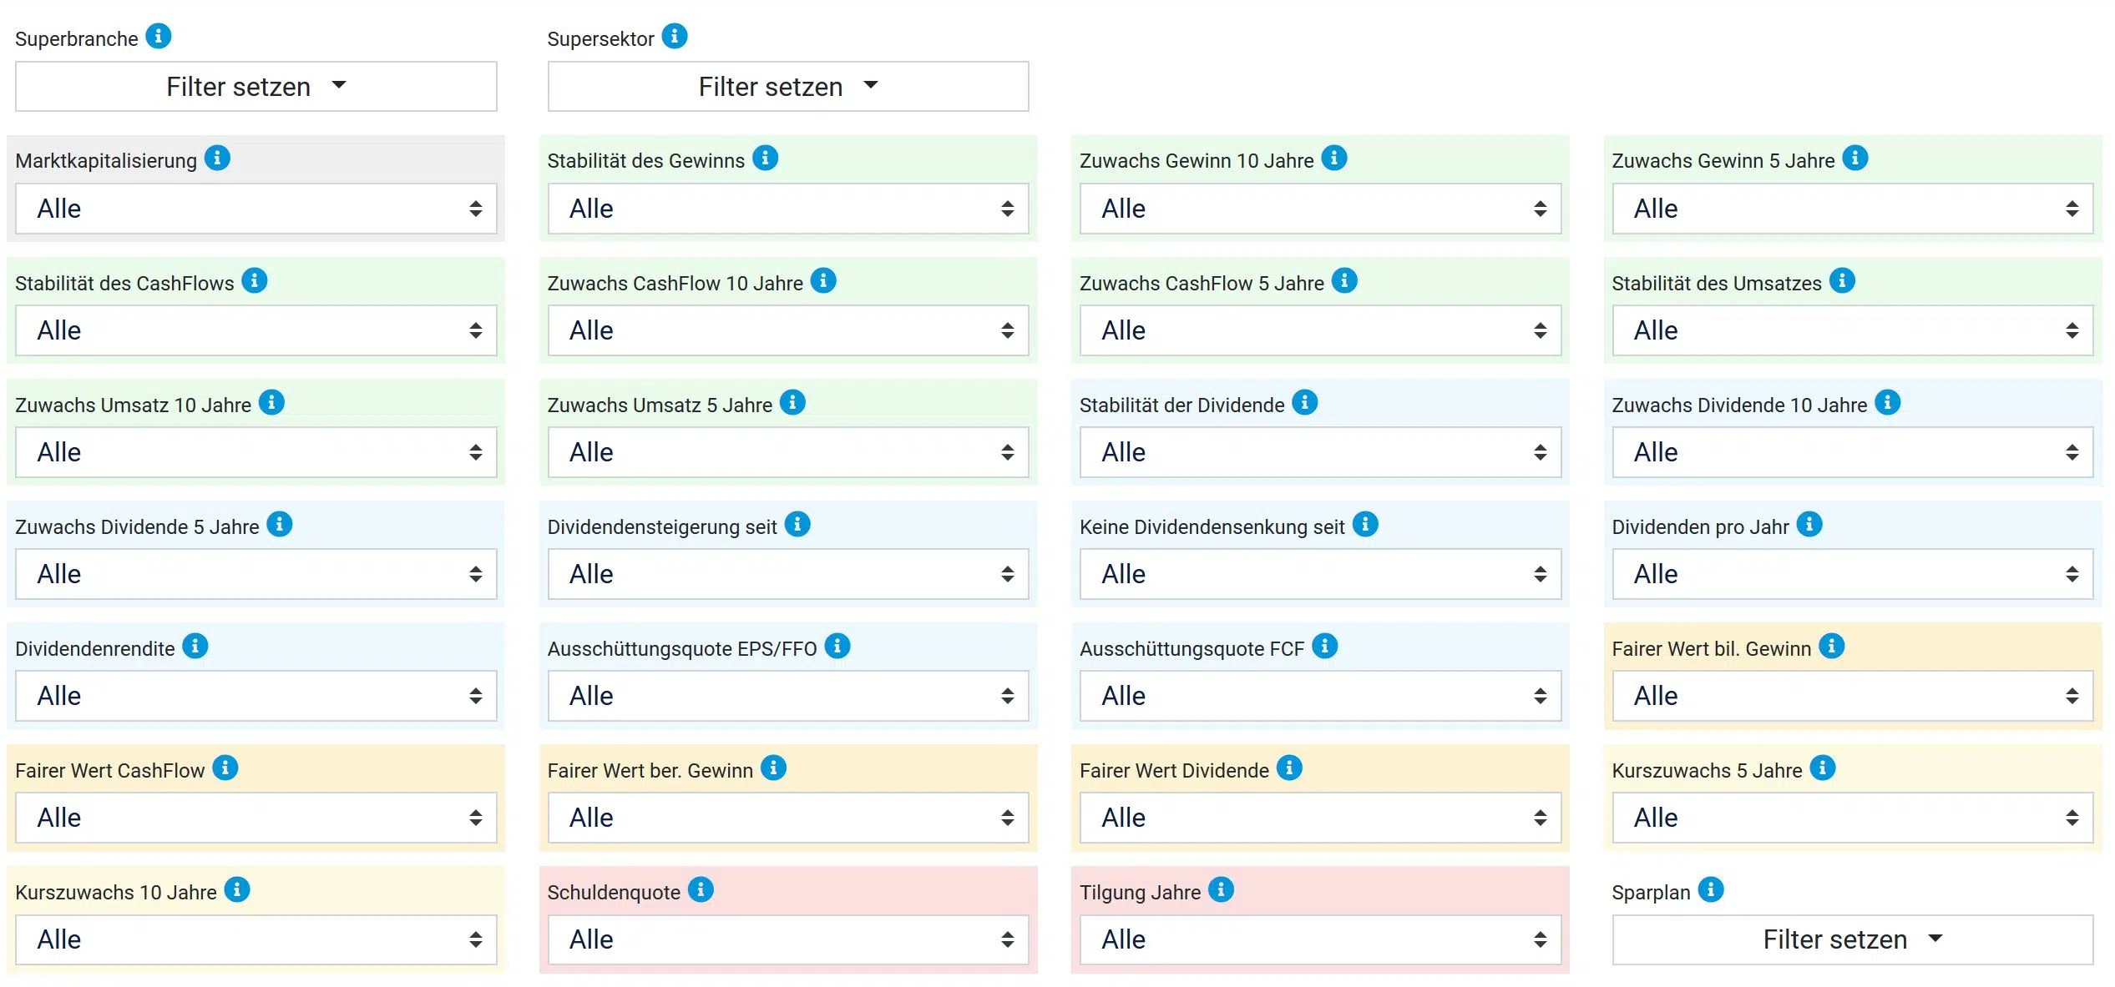Viewport: 2115px width, 987px height.
Task: Open the Kurszuwachs 10 Jahre select box
Action: pos(256,940)
